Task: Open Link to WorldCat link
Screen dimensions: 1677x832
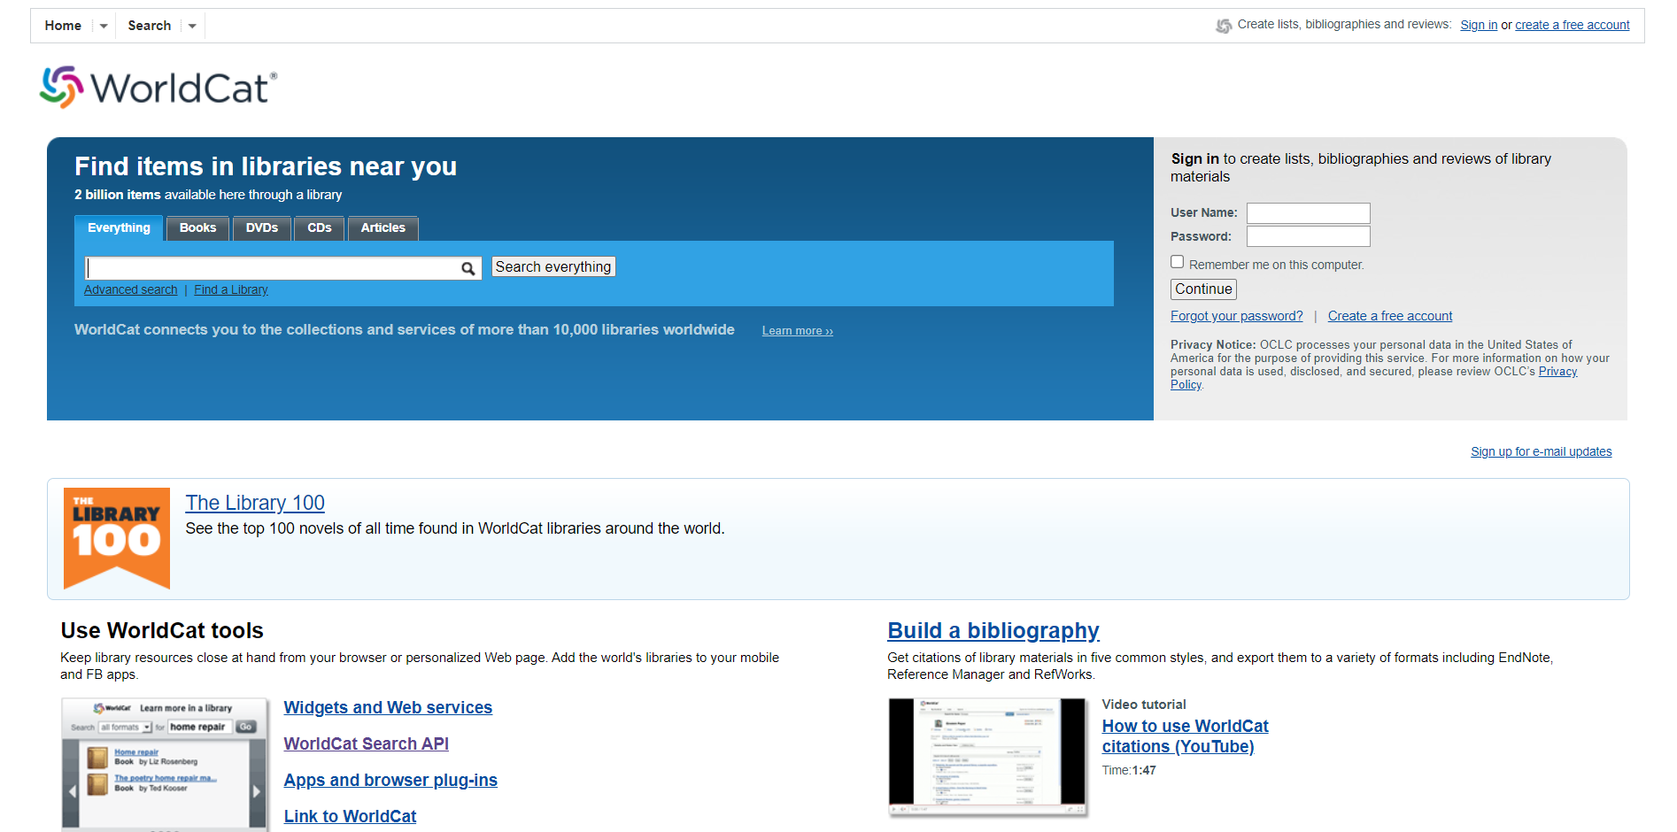Action: click(x=350, y=817)
